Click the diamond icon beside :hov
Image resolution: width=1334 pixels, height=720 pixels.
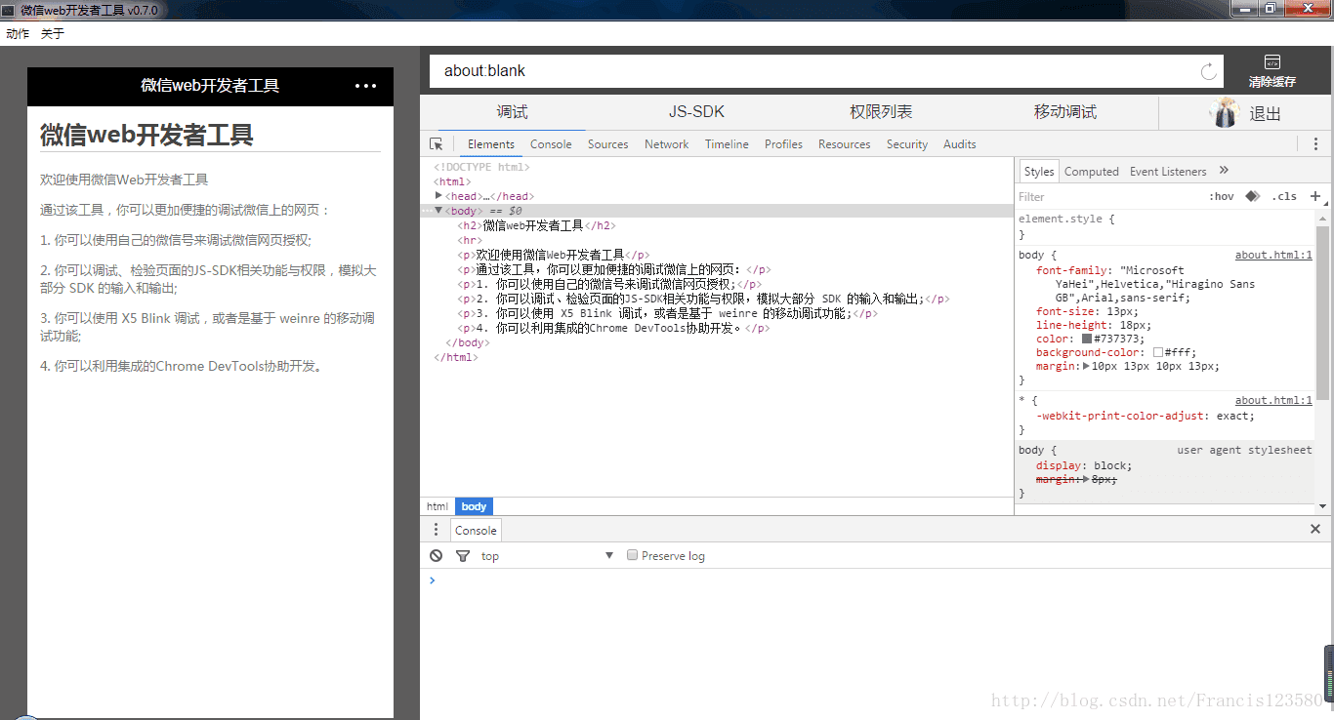click(x=1252, y=196)
